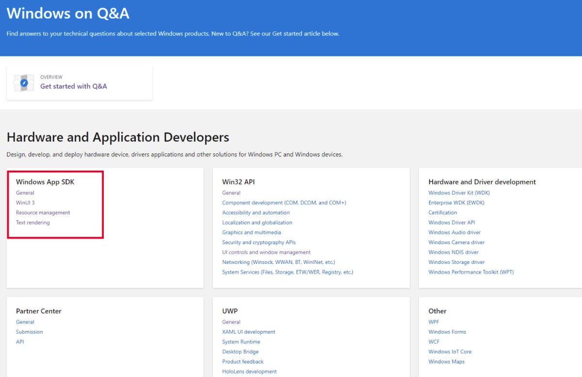Open the Submission link
The height and width of the screenshot is (377, 582).
(x=30, y=332)
